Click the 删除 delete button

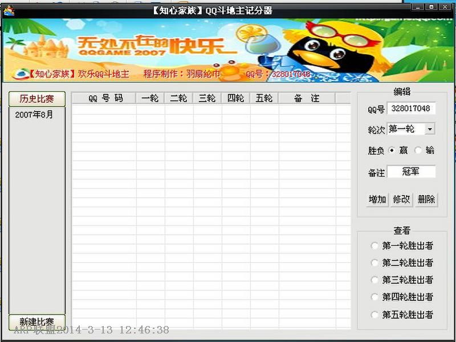426,199
